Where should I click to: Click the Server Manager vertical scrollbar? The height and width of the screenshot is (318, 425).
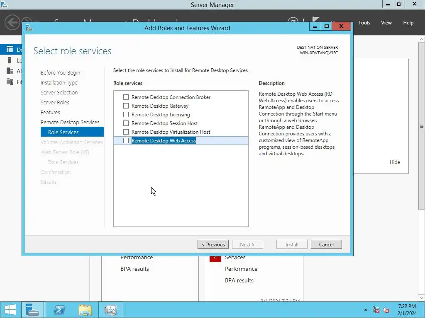(422, 126)
